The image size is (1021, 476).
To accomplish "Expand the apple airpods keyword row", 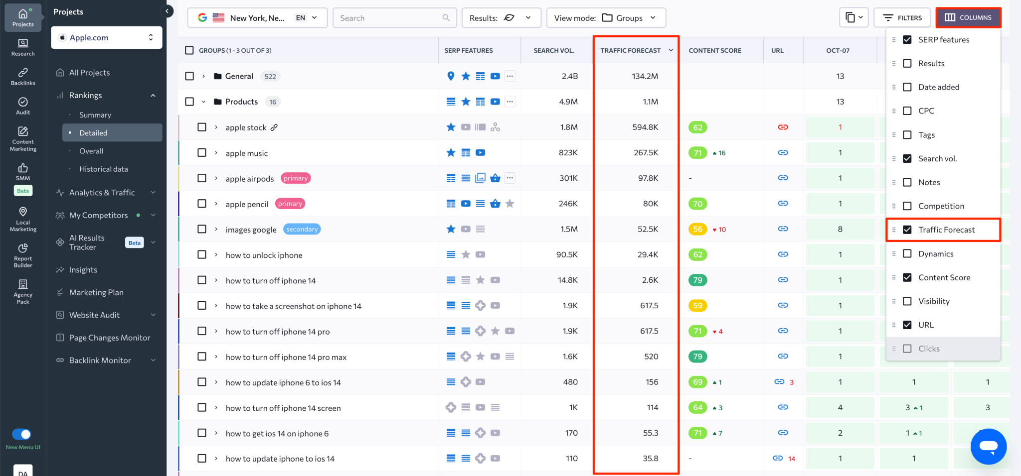I will [x=216, y=178].
